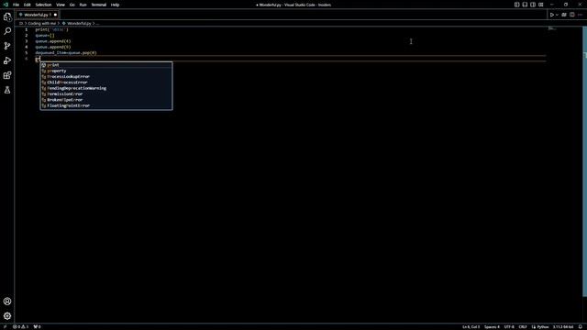Open the Run and Debug view
This screenshot has width=587, height=330.
pos(7,60)
